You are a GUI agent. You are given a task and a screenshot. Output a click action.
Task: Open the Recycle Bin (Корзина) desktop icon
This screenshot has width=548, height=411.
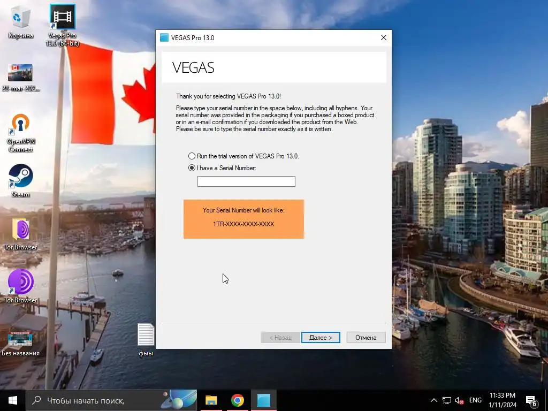(21, 22)
